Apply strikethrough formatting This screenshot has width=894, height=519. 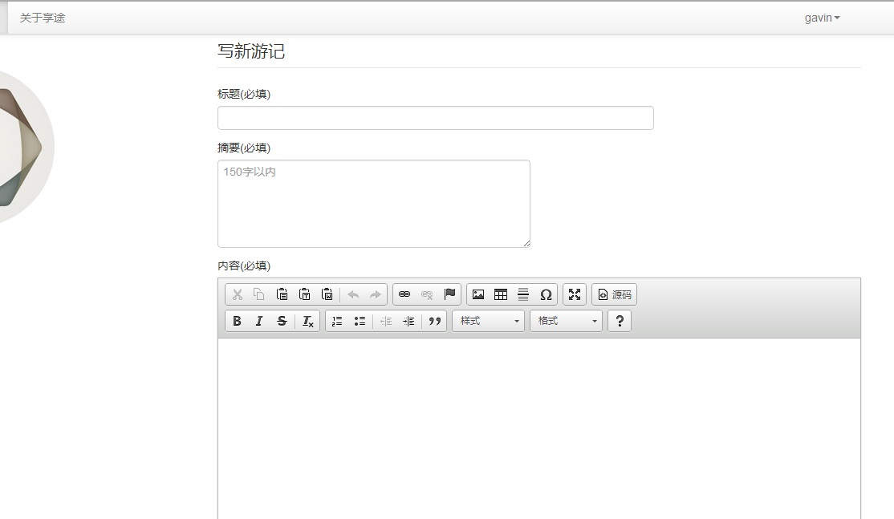[282, 321]
